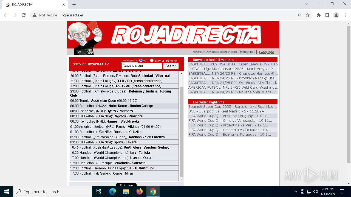Open the Download sport events link
This screenshot has width=351, height=197.
(221, 52)
